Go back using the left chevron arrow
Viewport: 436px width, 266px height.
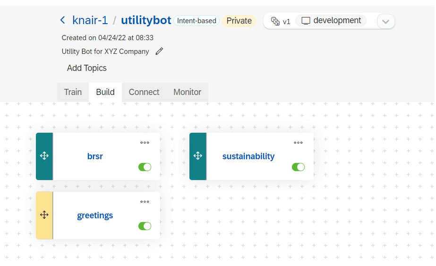pos(63,20)
